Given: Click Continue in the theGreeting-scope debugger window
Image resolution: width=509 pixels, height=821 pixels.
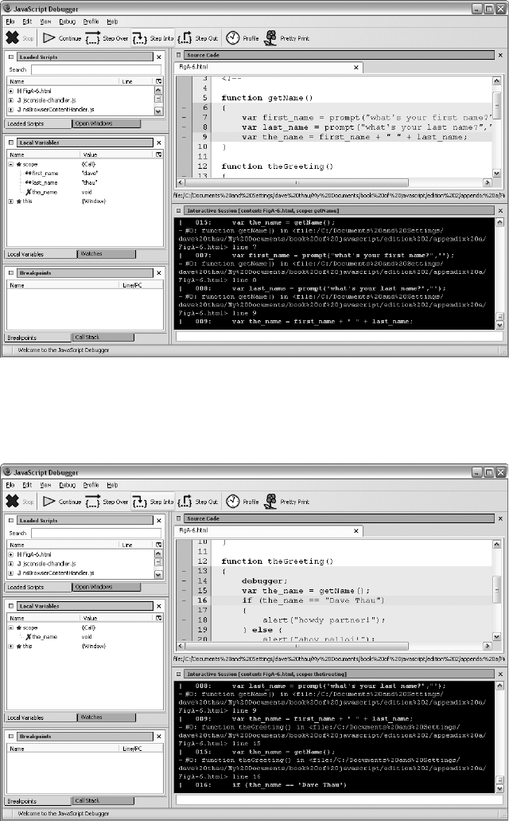Looking at the screenshot, I should (62, 502).
